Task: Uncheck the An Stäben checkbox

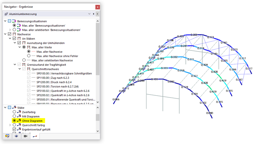Action: 14,38
